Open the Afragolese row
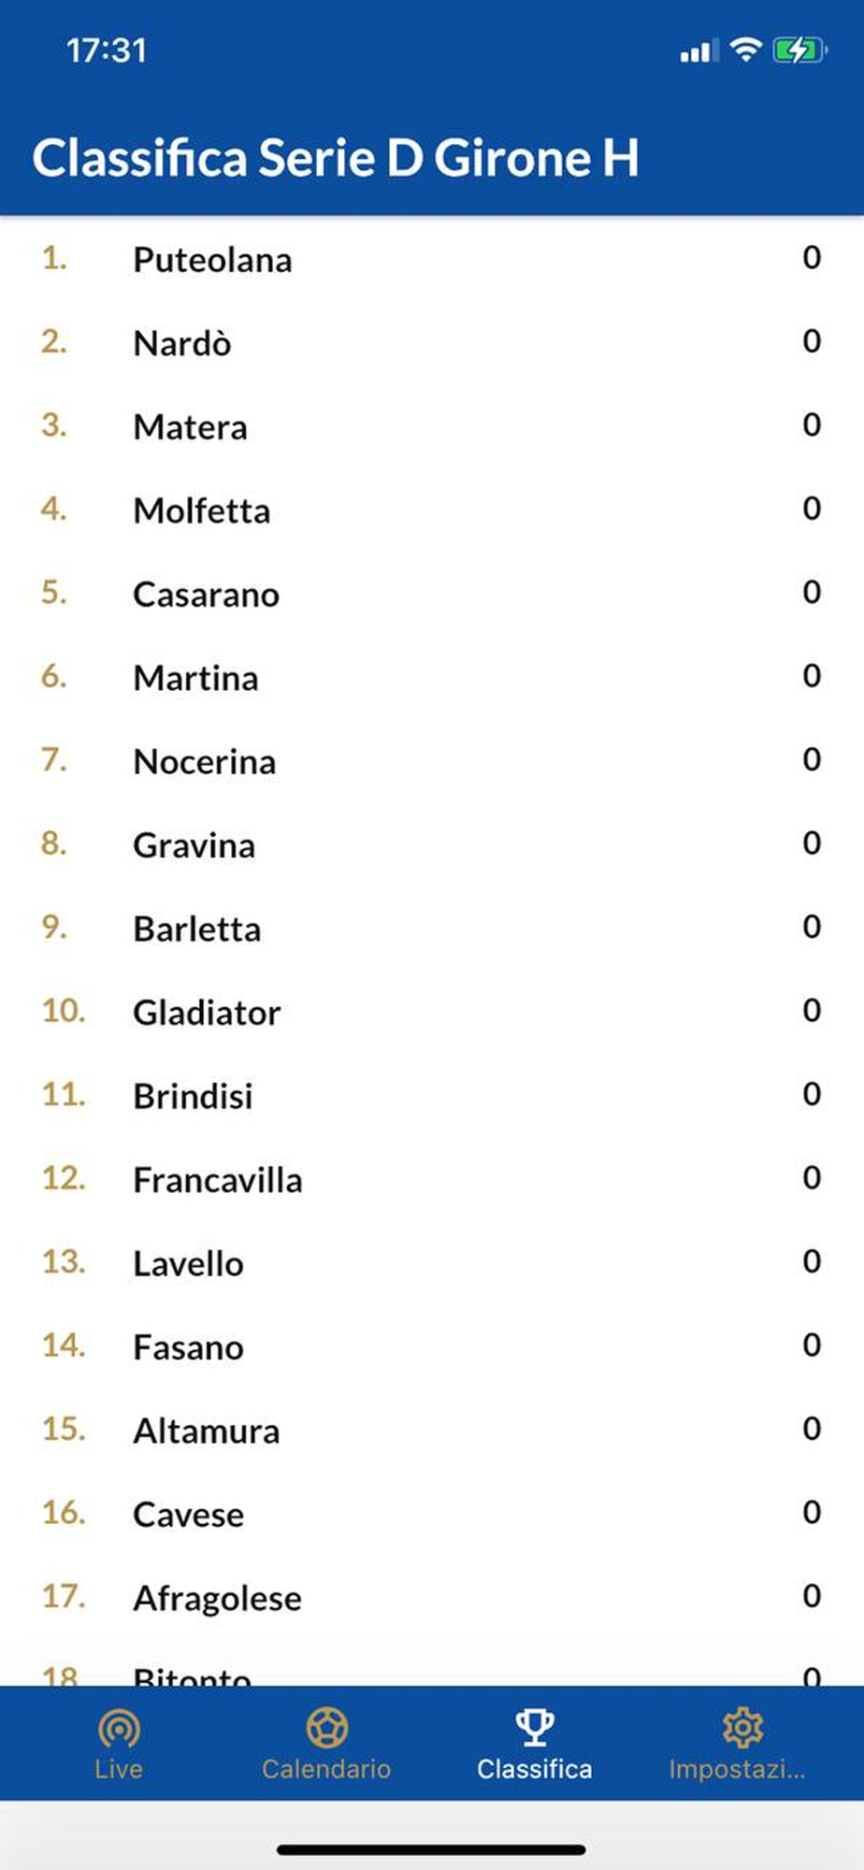 [432, 1598]
